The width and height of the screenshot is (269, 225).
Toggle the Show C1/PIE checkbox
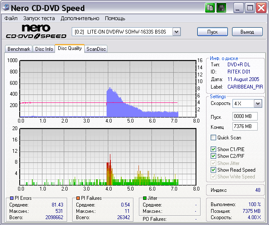tap(214, 149)
